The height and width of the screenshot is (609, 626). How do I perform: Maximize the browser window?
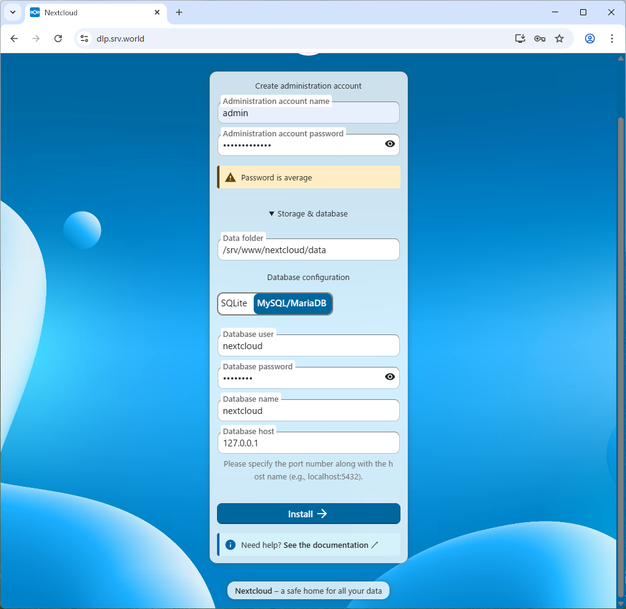(x=583, y=12)
